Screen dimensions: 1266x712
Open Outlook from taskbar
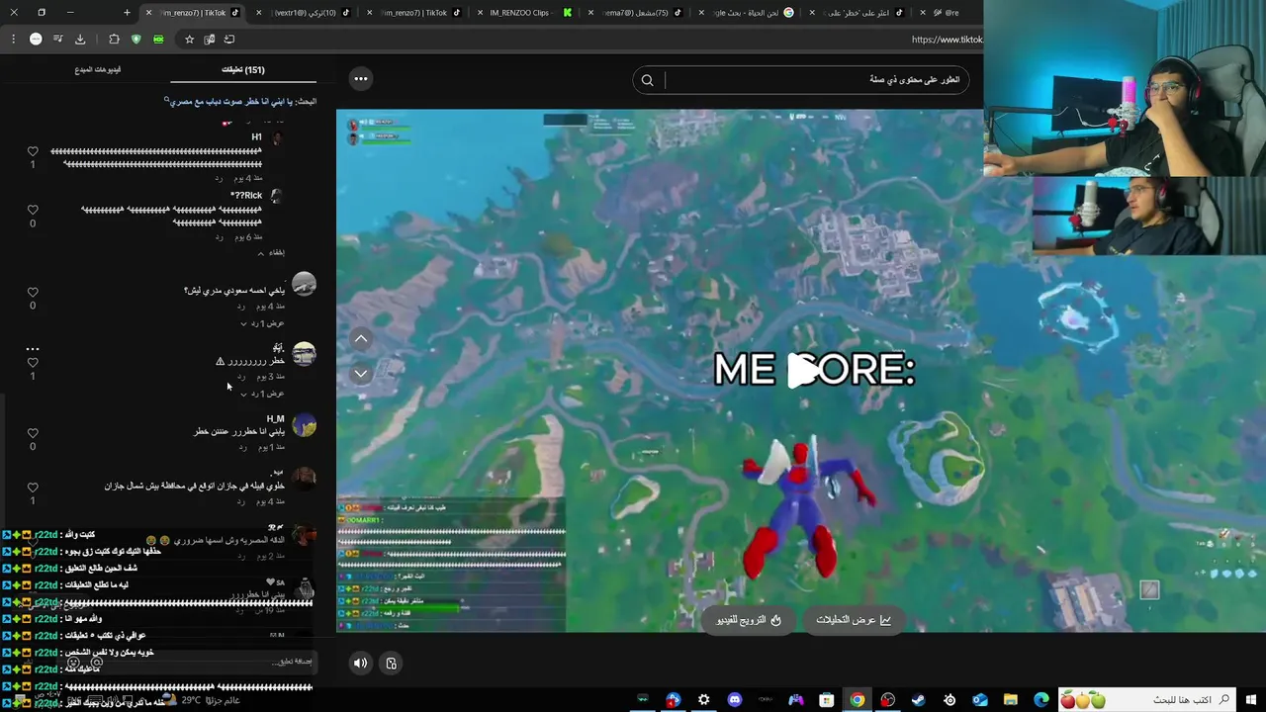coord(979,700)
